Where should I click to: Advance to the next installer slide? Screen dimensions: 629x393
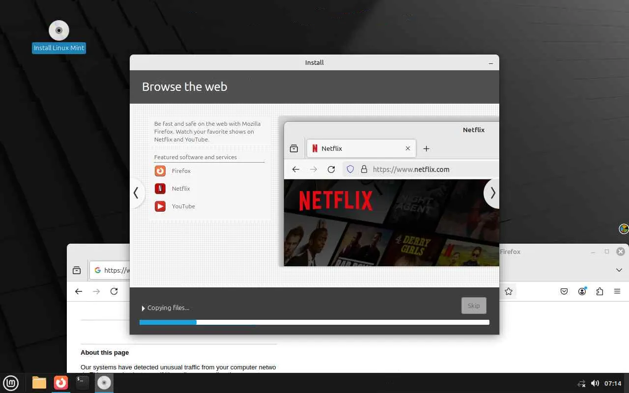492,193
